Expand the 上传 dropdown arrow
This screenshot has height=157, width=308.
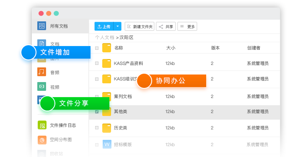[x=117, y=26]
